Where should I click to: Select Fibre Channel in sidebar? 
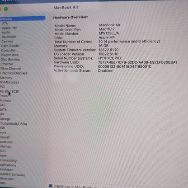(11, 69)
